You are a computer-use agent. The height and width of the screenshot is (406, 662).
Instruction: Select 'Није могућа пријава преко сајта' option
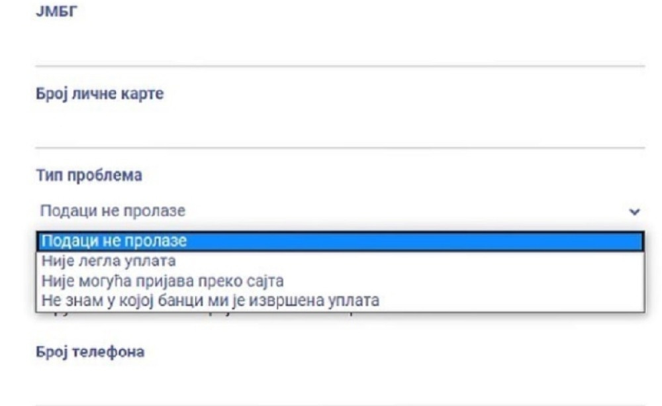[162, 281]
